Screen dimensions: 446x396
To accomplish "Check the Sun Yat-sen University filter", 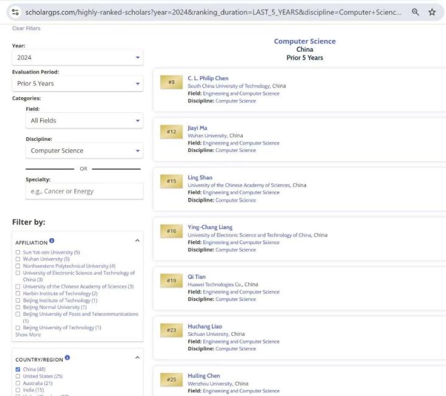I will pyautogui.click(x=18, y=252).
